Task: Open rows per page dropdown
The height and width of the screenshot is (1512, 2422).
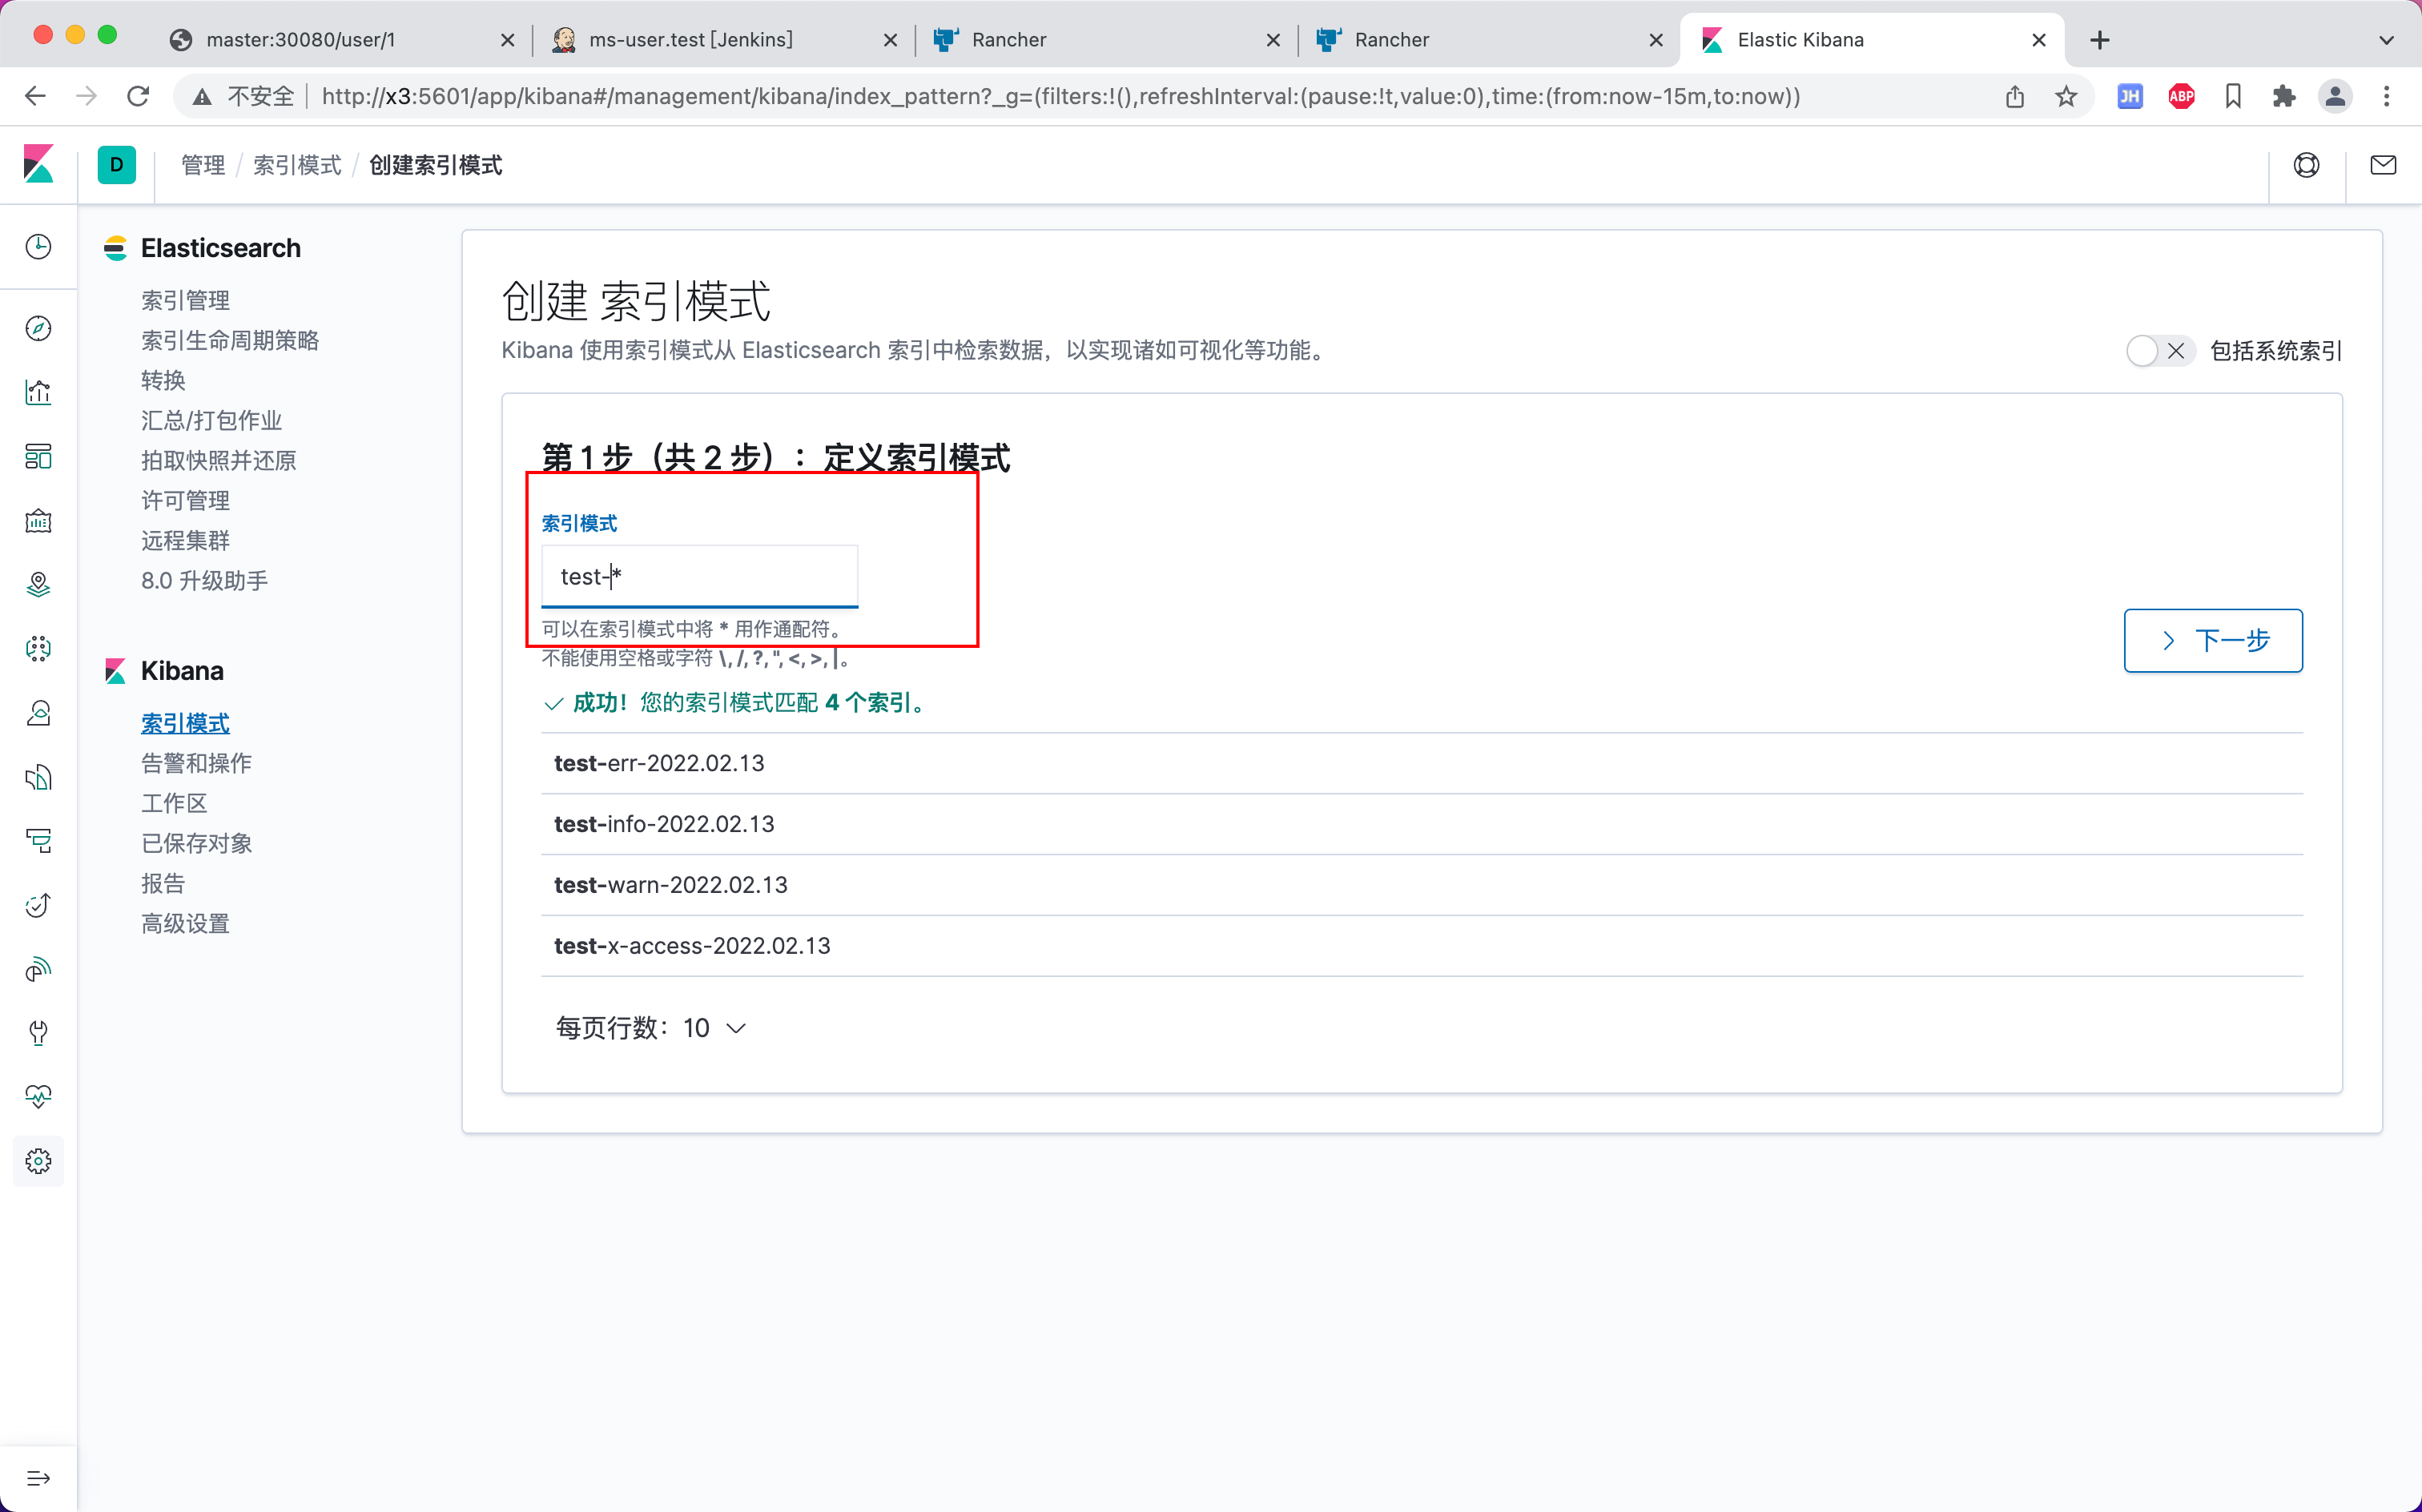Action: tap(651, 1028)
